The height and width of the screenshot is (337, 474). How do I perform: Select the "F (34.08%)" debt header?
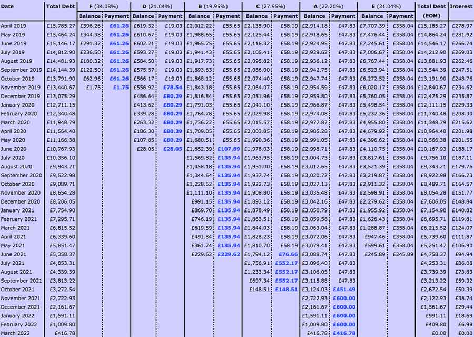pos(104,6)
